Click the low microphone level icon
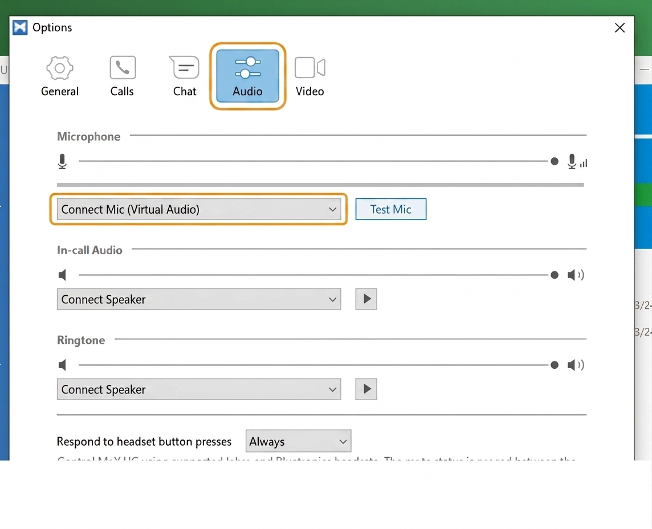This screenshot has height=529, width=652. [x=62, y=161]
